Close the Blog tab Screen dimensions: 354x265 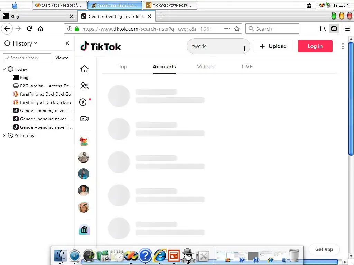tap(72, 16)
